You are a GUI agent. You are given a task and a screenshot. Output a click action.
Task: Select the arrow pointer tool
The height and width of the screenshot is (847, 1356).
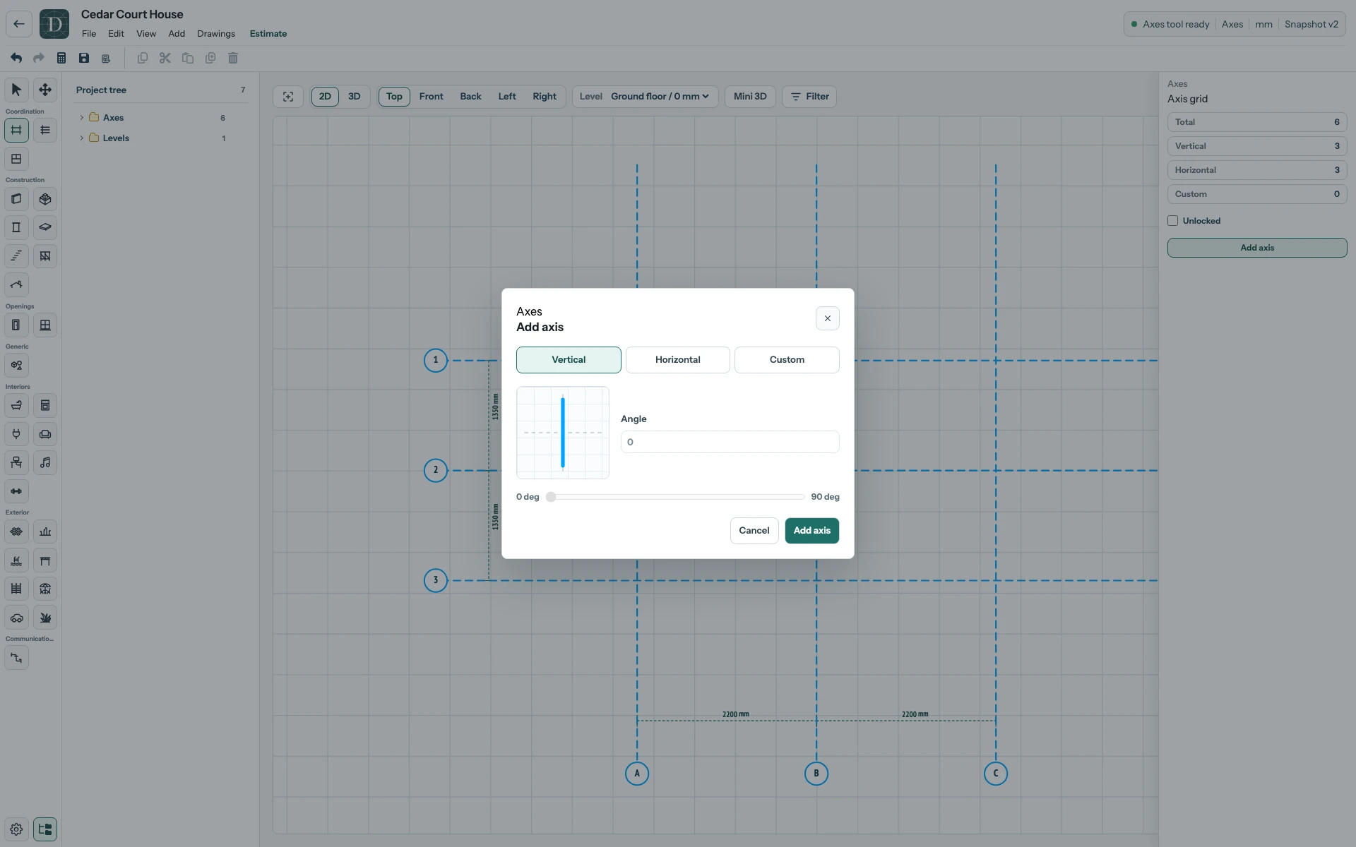(x=16, y=90)
